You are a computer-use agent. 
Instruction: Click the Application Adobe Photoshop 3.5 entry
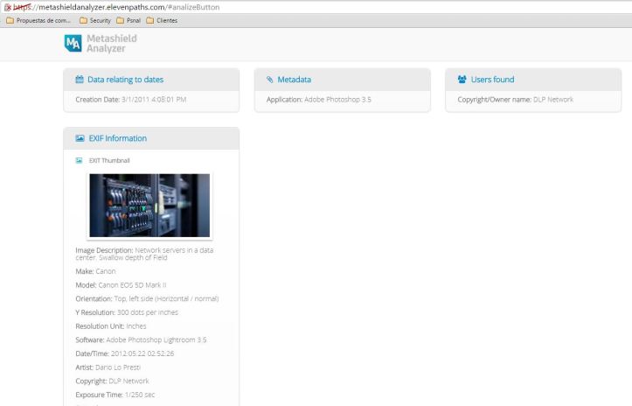[318, 100]
